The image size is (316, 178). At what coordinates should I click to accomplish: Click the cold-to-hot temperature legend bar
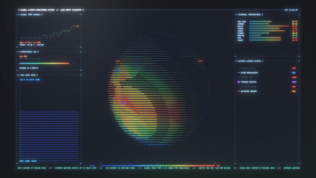157,166
